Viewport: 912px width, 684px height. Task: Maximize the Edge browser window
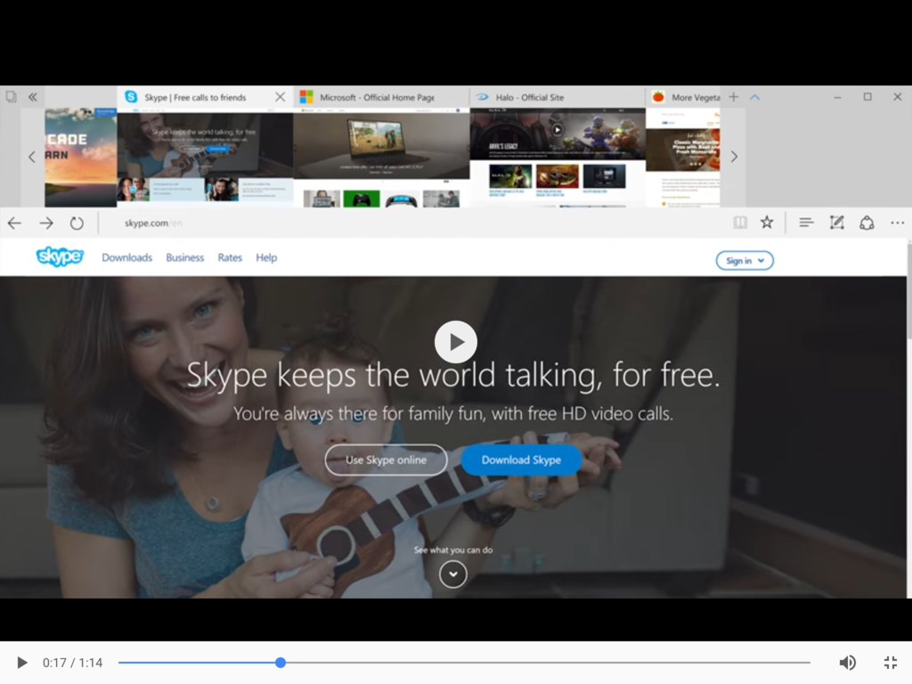coord(867,96)
